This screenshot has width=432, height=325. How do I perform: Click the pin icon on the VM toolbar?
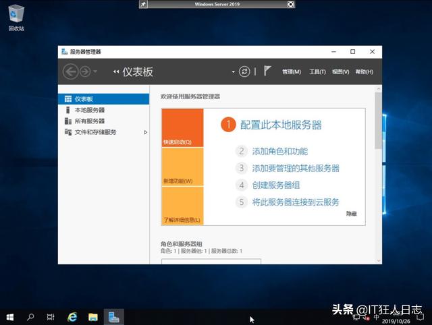143,4
